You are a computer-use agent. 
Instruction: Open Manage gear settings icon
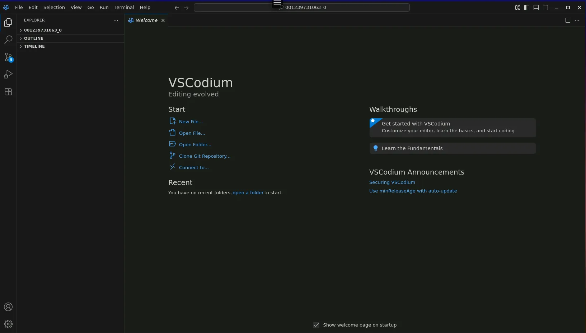coord(8,324)
